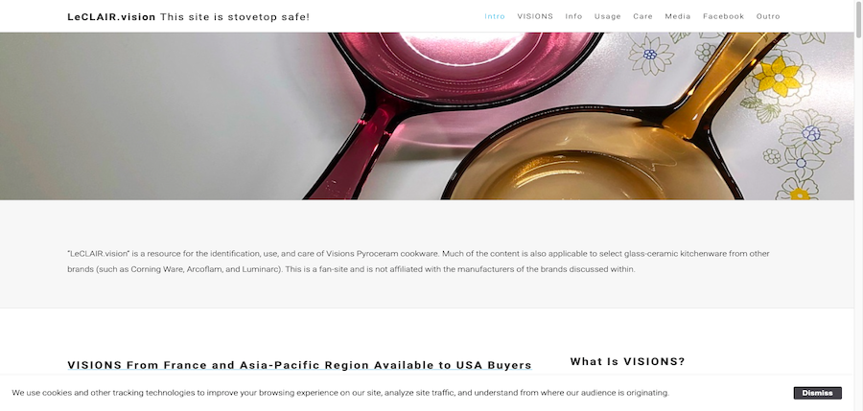Dismiss the cookie notice
This screenshot has height=411, width=863.
tap(817, 393)
